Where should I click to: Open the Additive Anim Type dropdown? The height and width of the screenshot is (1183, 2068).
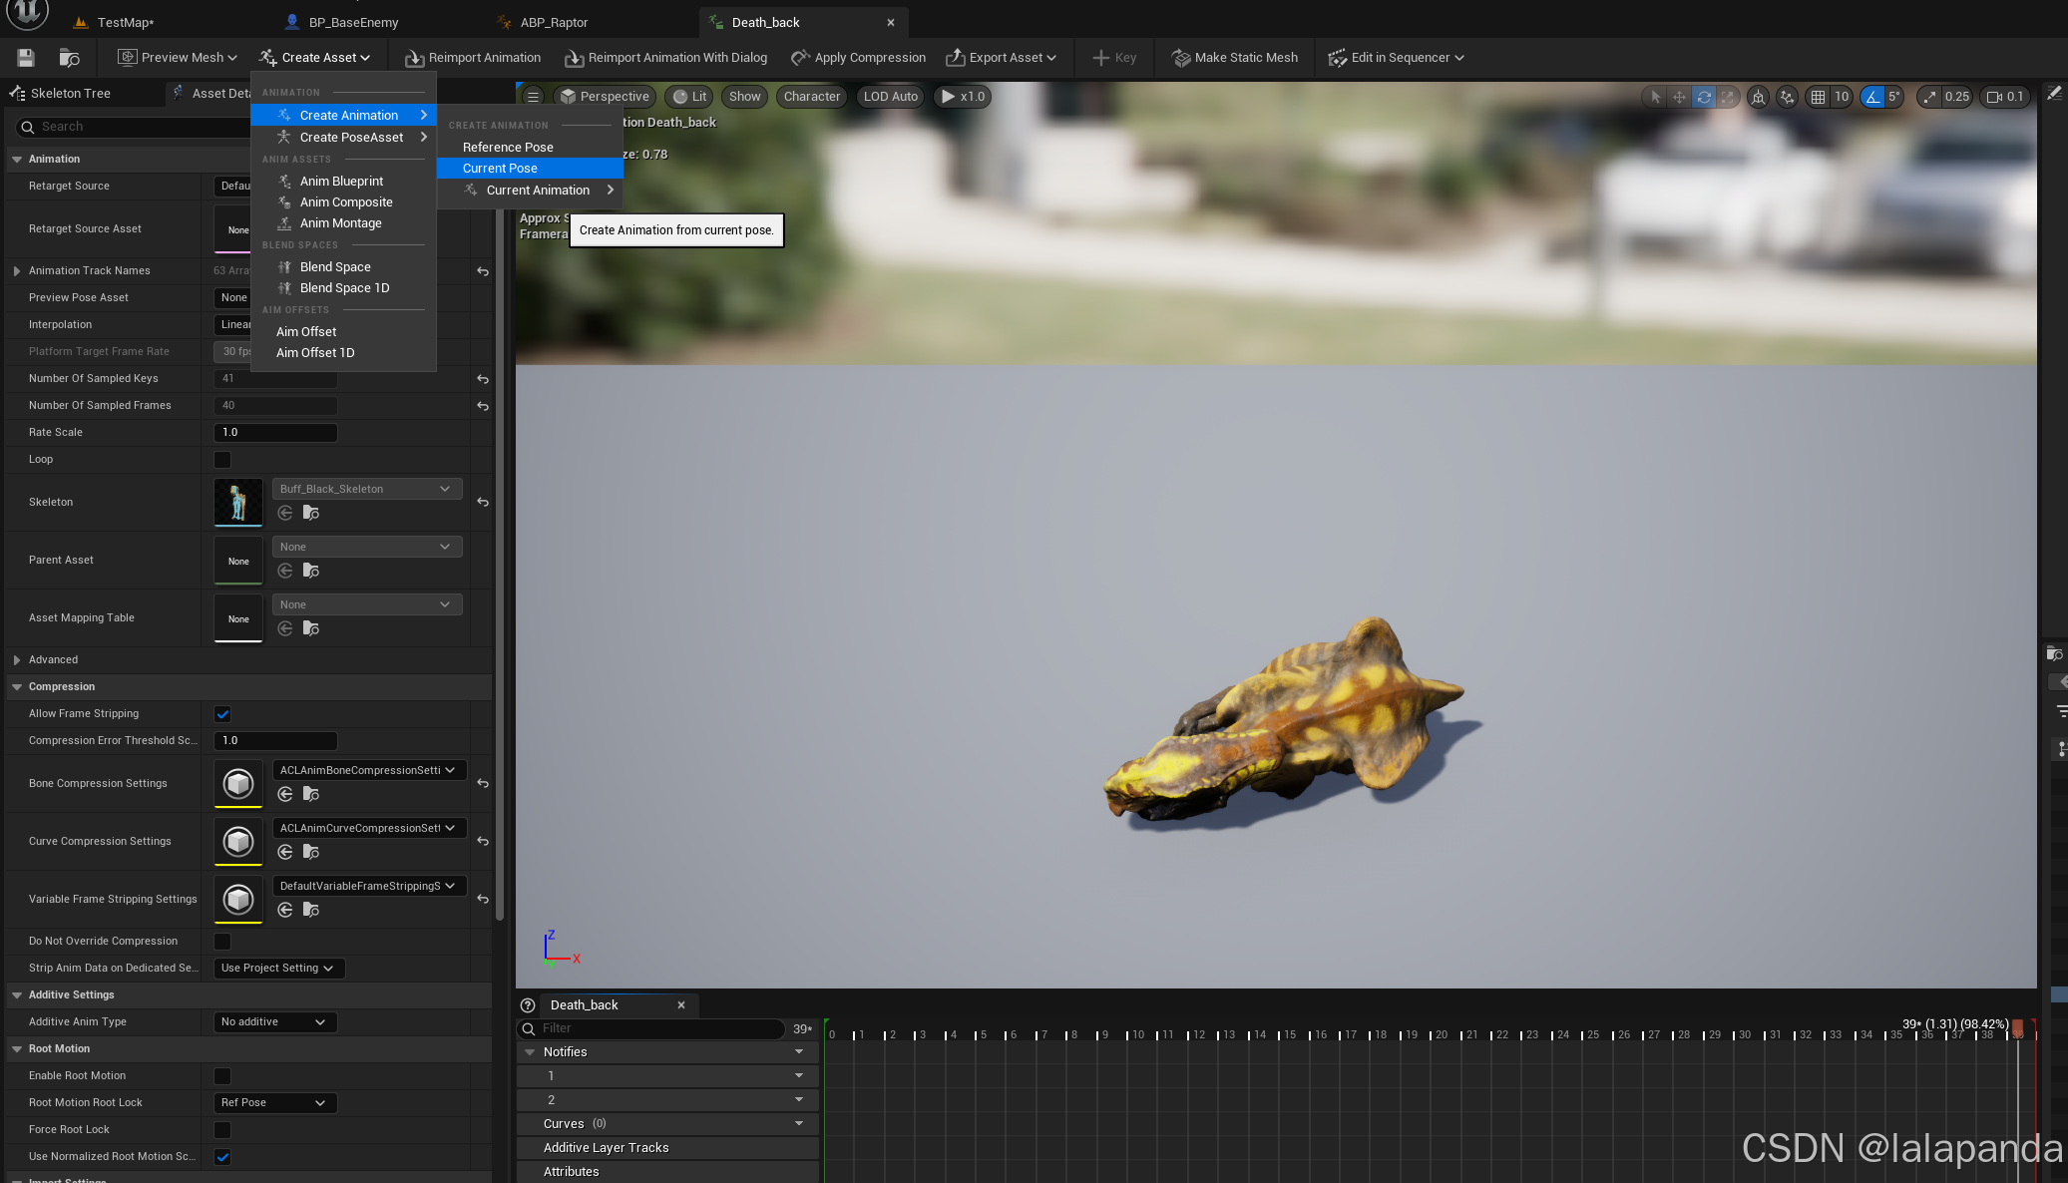click(x=274, y=1022)
